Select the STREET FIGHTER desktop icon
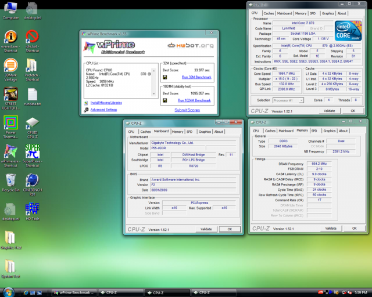The height and width of the screenshot is (297, 372). 10,99
